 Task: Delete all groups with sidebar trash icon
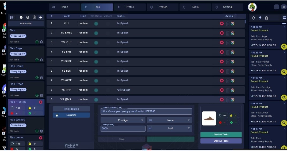pyautogui.click(x=34, y=17)
